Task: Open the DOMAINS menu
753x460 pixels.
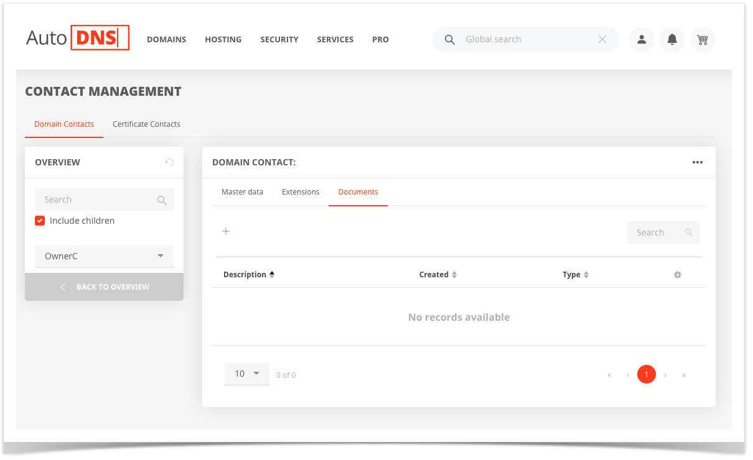Action: click(x=167, y=39)
